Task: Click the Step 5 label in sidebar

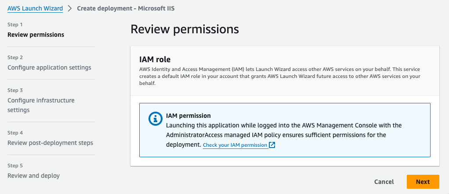Action: (x=15, y=166)
